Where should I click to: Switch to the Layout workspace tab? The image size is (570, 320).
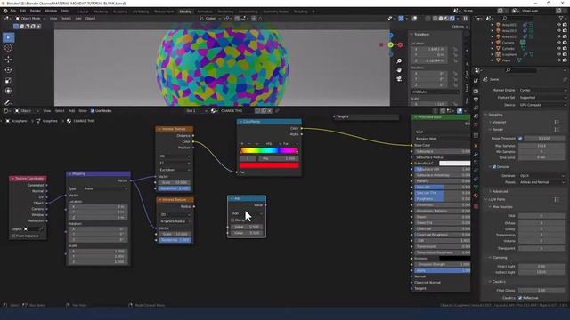[83, 12]
